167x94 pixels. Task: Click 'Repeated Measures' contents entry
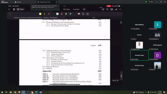(52, 67)
